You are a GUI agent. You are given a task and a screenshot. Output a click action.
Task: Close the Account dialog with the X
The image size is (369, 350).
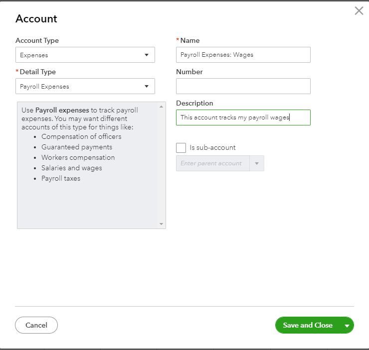coord(359,11)
